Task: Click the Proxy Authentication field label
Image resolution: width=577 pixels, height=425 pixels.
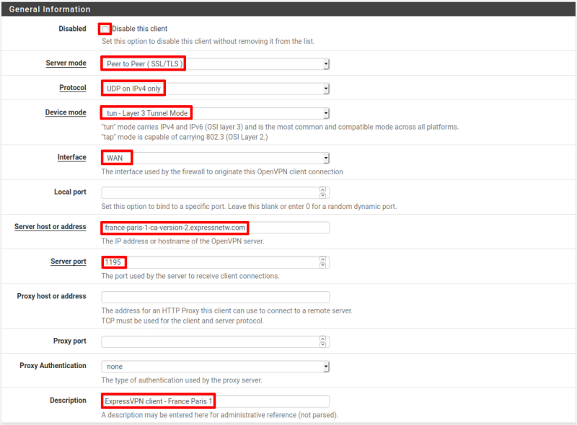Action: [x=53, y=365]
